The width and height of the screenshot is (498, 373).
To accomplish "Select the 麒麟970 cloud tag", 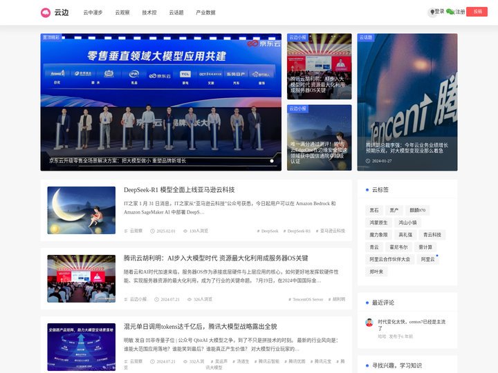I will click(417, 210).
